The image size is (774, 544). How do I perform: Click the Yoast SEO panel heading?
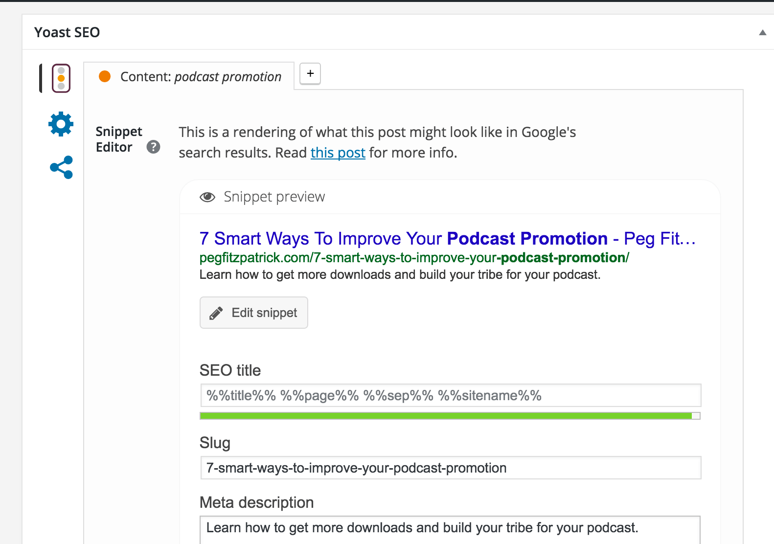67,32
